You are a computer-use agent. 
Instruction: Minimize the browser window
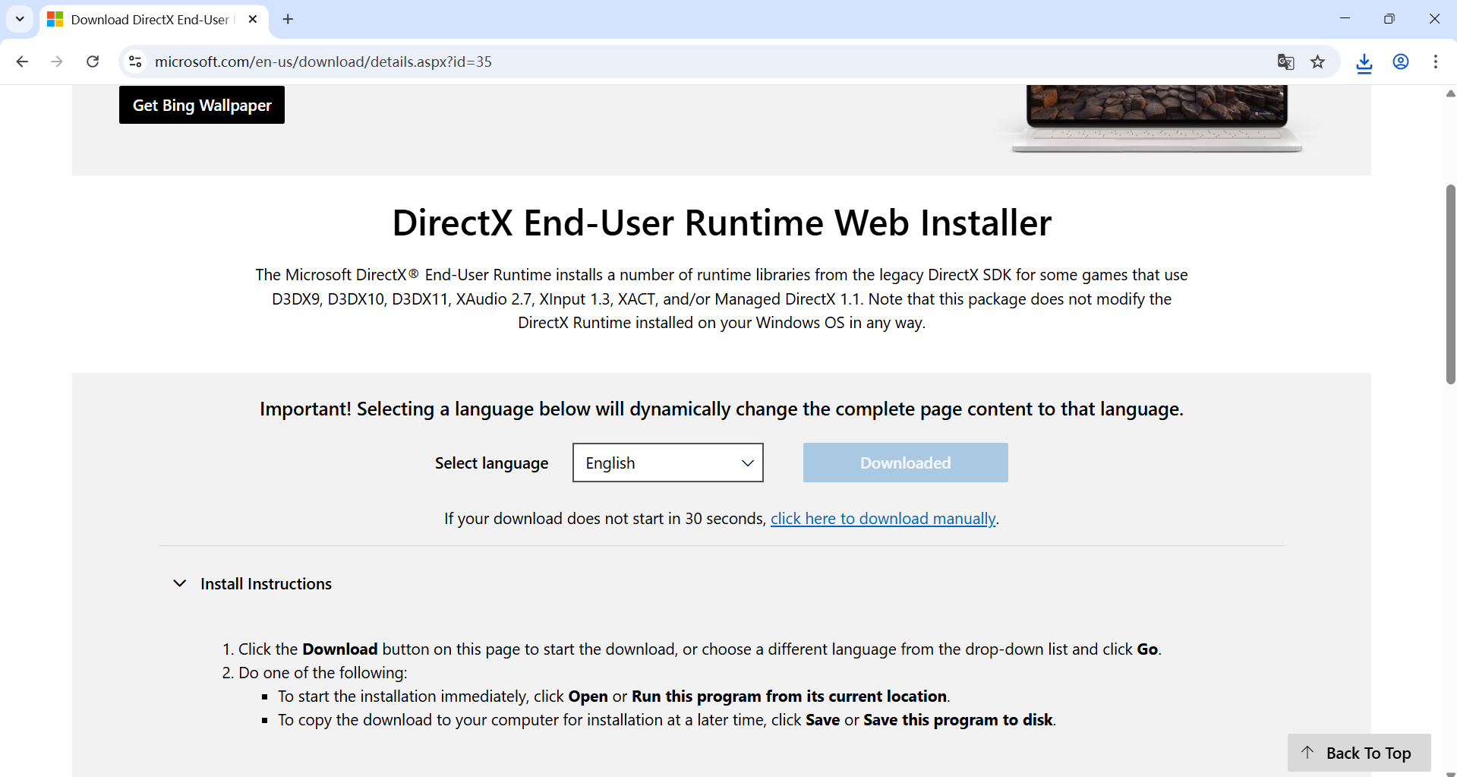coord(1345,19)
